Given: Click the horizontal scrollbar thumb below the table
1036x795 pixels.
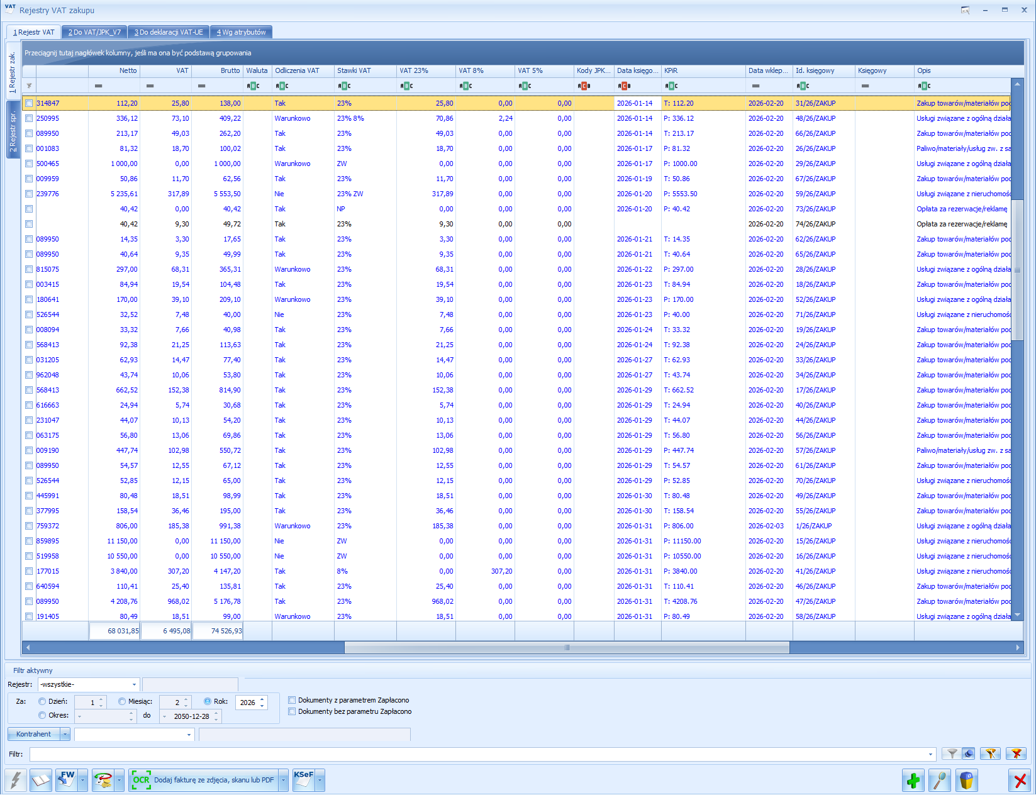Looking at the screenshot, I should point(566,647).
